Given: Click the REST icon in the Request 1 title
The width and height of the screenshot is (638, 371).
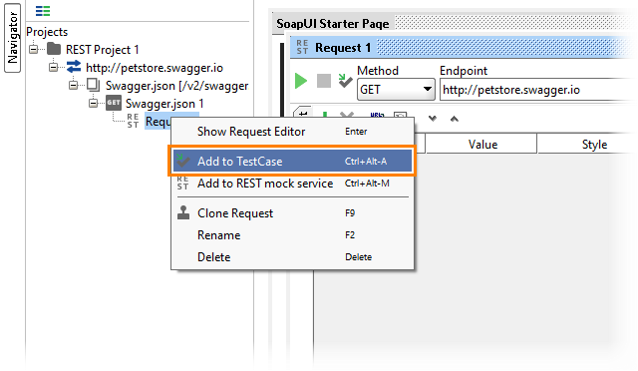Looking at the screenshot, I should [x=302, y=47].
